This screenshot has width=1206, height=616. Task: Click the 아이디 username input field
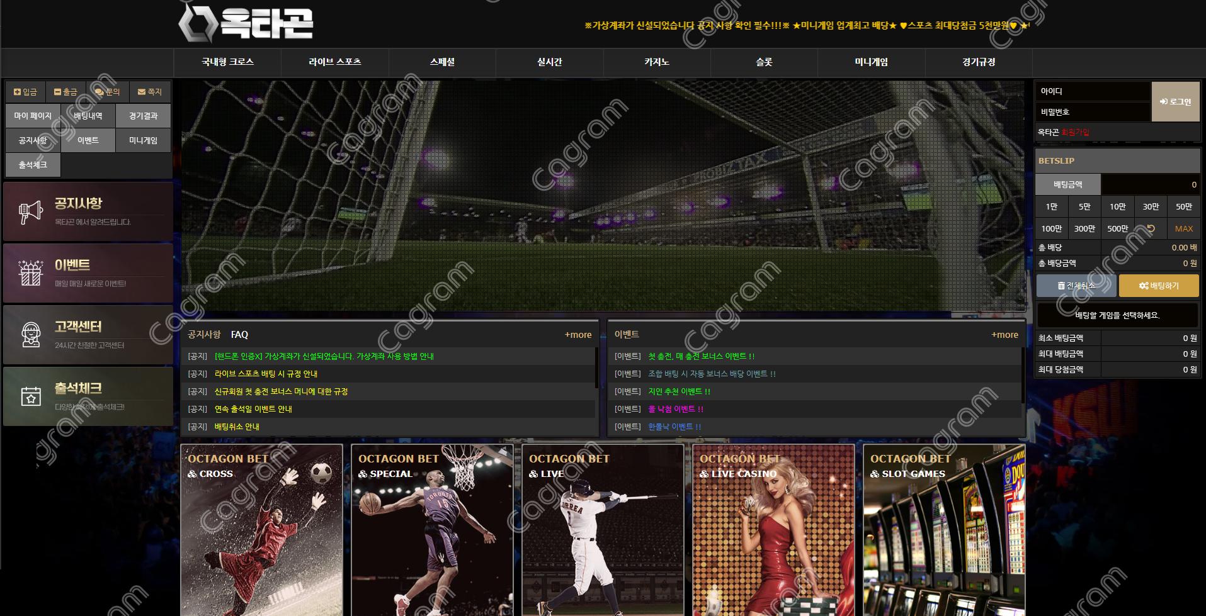point(1093,92)
